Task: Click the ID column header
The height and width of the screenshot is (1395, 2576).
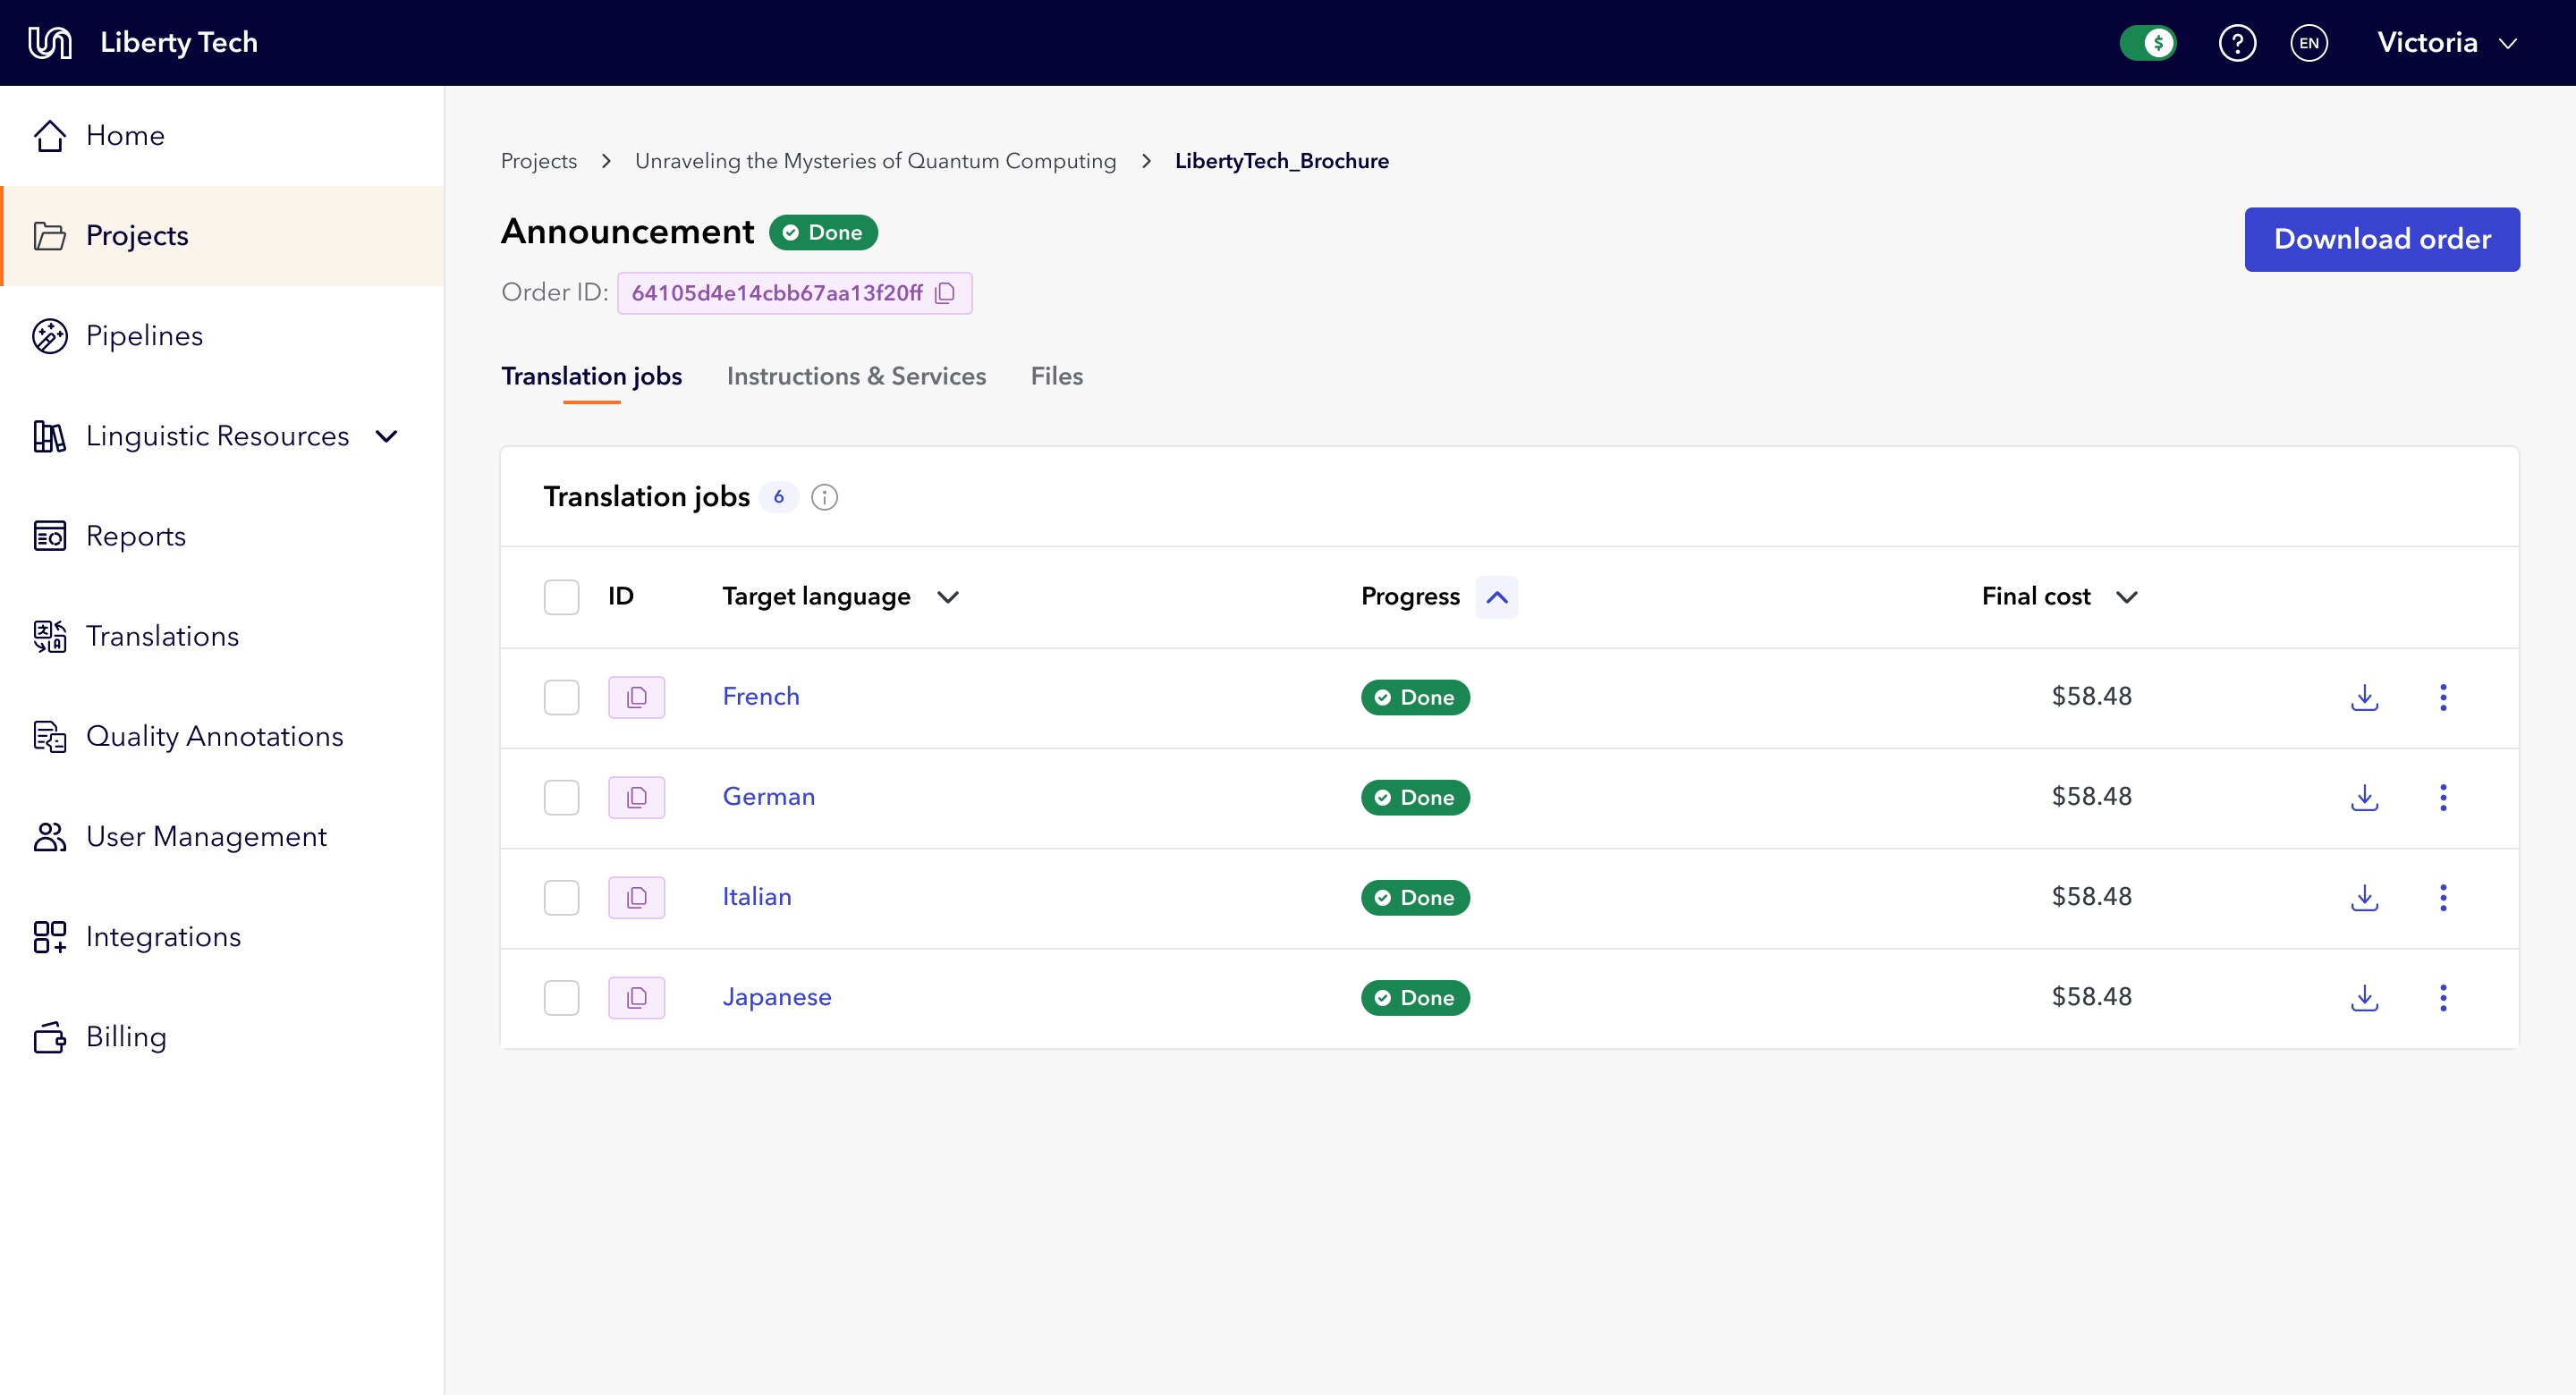Action: pos(620,596)
